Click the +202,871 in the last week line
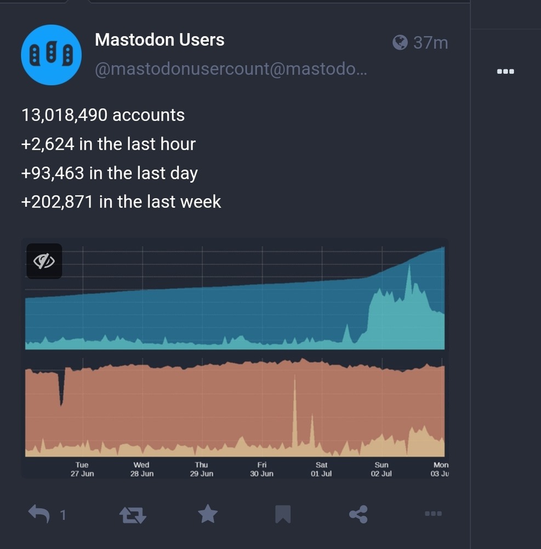The width and height of the screenshot is (541, 549). coord(121,202)
